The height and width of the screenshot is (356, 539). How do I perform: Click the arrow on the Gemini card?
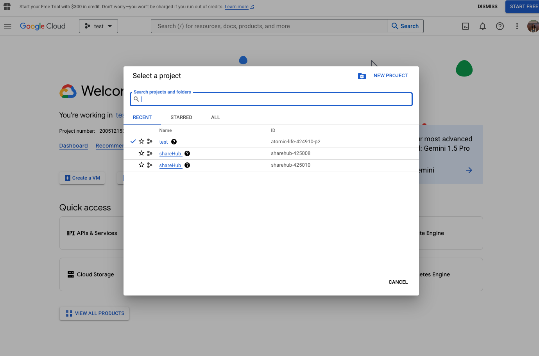pyautogui.click(x=469, y=170)
